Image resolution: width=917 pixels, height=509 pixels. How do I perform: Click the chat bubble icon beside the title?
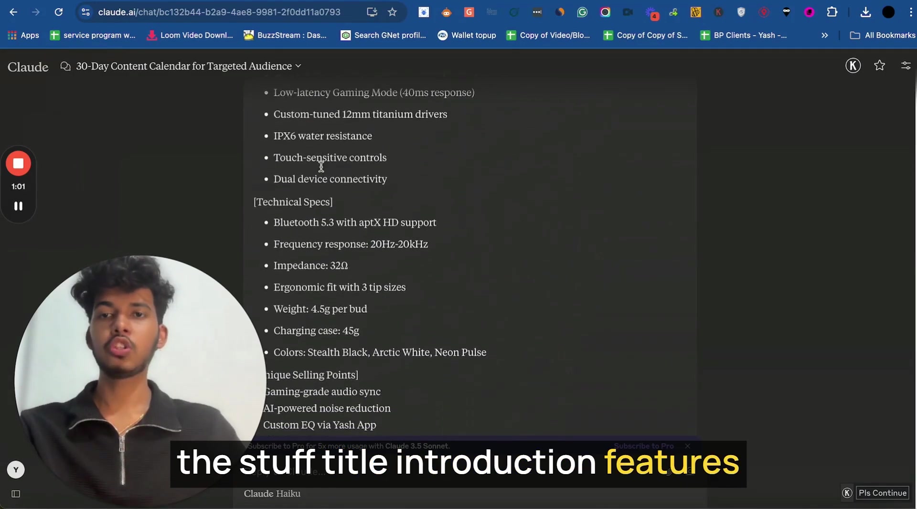click(65, 66)
